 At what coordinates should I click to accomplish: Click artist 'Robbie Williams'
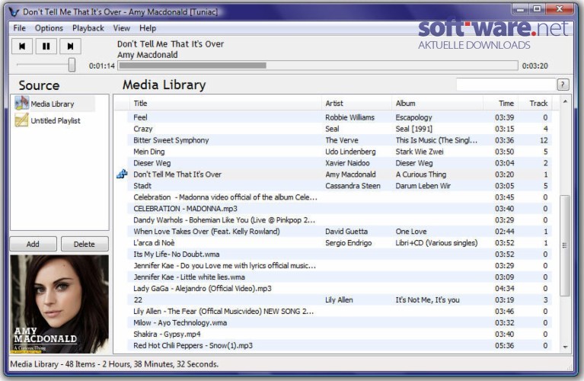(349, 117)
